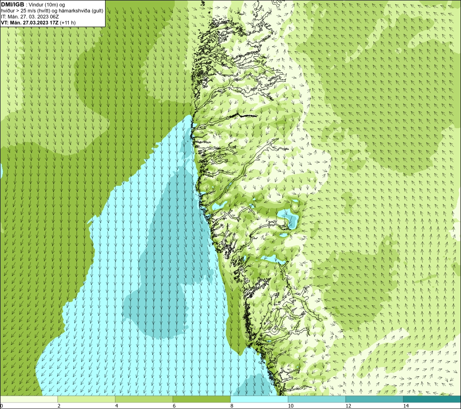
Task: Click the 0-2 m/s palest legend swatch
Action: tap(29, 399)
